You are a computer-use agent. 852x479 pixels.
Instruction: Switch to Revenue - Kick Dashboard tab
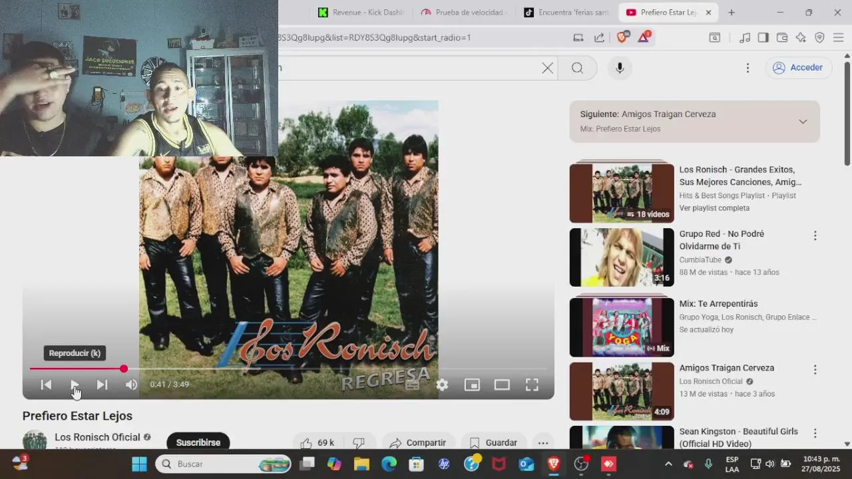tap(361, 12)
